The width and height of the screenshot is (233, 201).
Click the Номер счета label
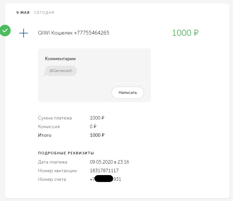point(52,179)
